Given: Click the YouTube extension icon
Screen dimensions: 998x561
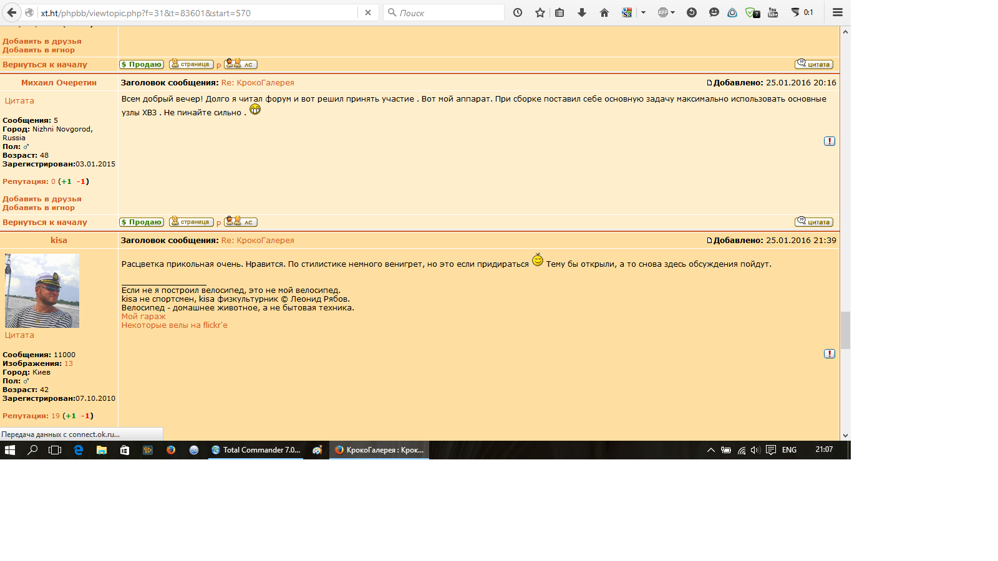Looking at the screenshot, I should [x=773, y=12].
